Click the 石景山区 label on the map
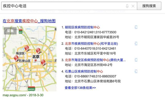 click(25, 61)
